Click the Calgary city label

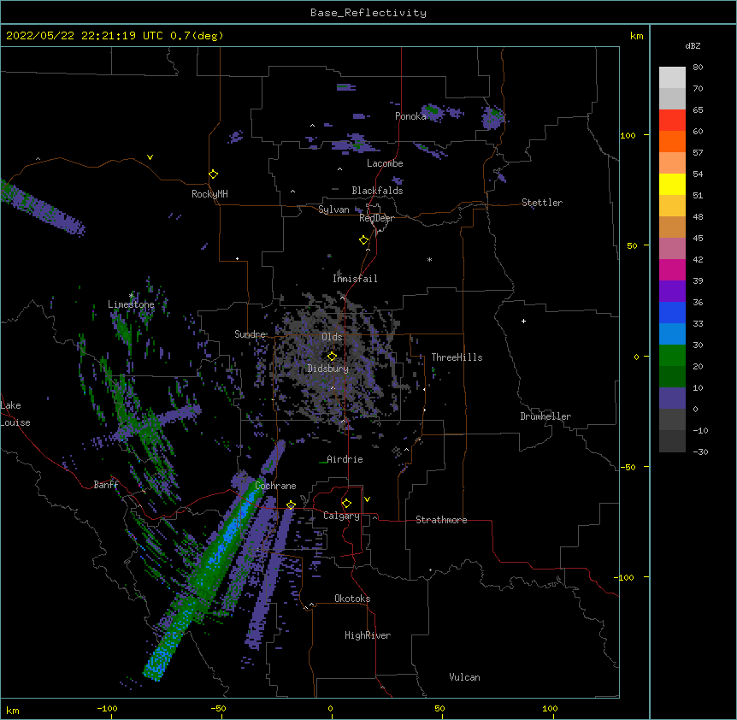(x=342, y=516)
